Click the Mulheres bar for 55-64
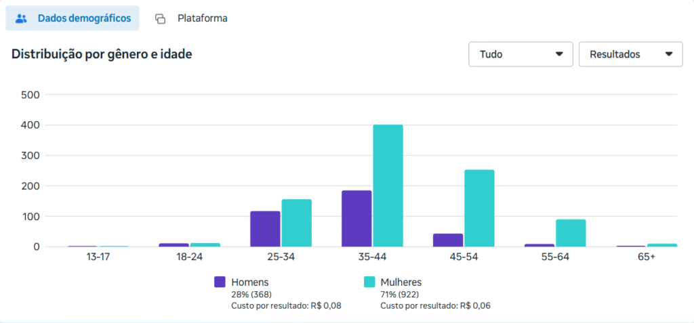Screen dimensions: 694x323 point(571,233)
